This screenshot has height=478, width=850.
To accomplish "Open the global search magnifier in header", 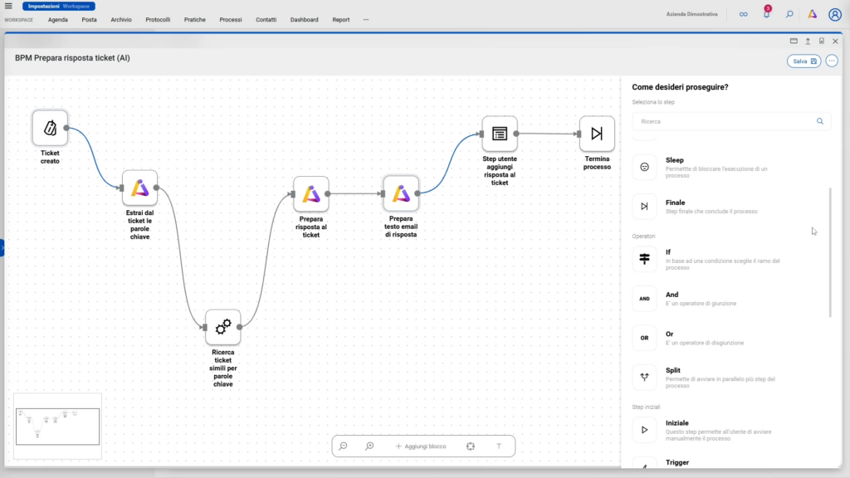I will [x=789, y=14].
